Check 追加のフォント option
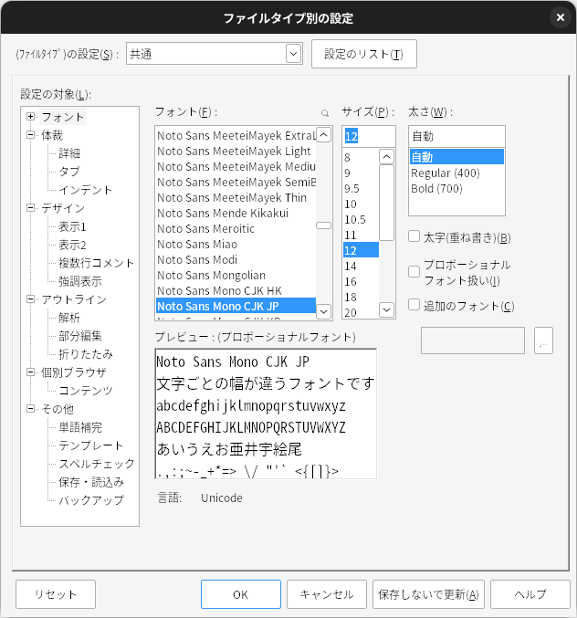This screenshot has height=618, width=577. [x=414, y=305]
